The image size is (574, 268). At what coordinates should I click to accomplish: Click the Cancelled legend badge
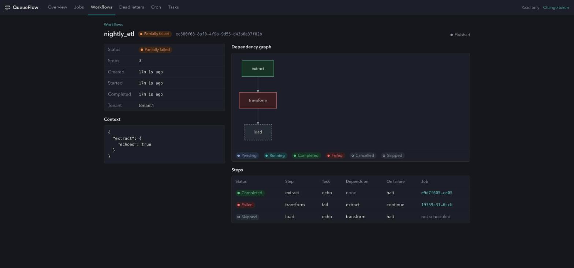point(363,155)
